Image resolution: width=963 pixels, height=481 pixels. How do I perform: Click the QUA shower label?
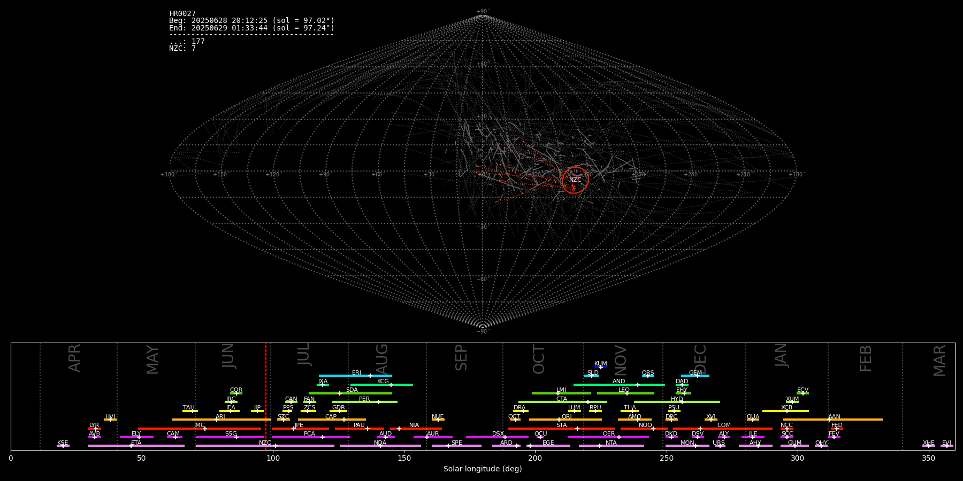[x=753, y=417]
